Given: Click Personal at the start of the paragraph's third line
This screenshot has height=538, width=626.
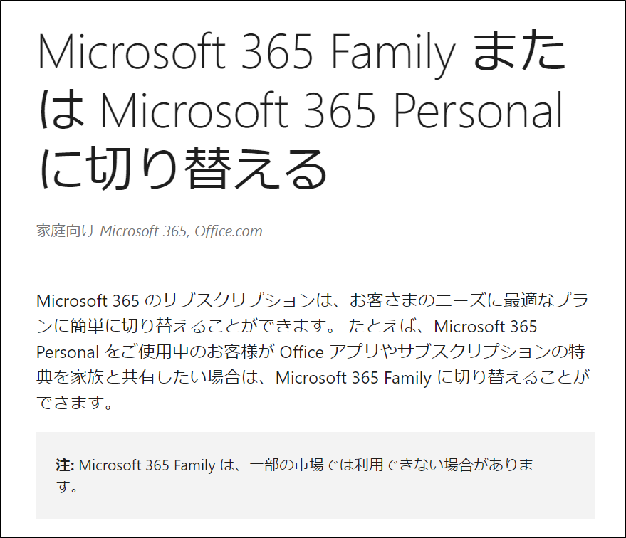Looking at the screenshot, I should pos(68,352).
